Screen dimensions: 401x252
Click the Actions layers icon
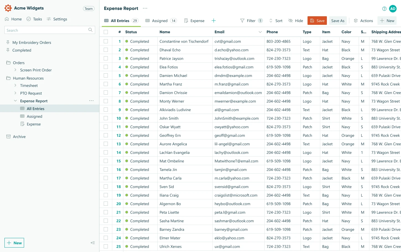[356, 21]
